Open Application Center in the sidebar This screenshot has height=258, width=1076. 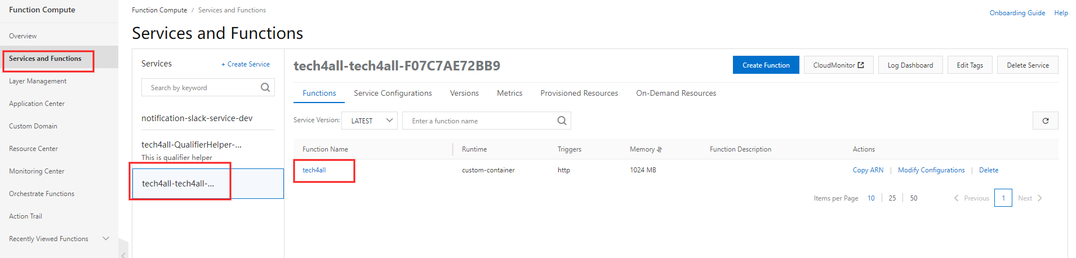point(37,104)
